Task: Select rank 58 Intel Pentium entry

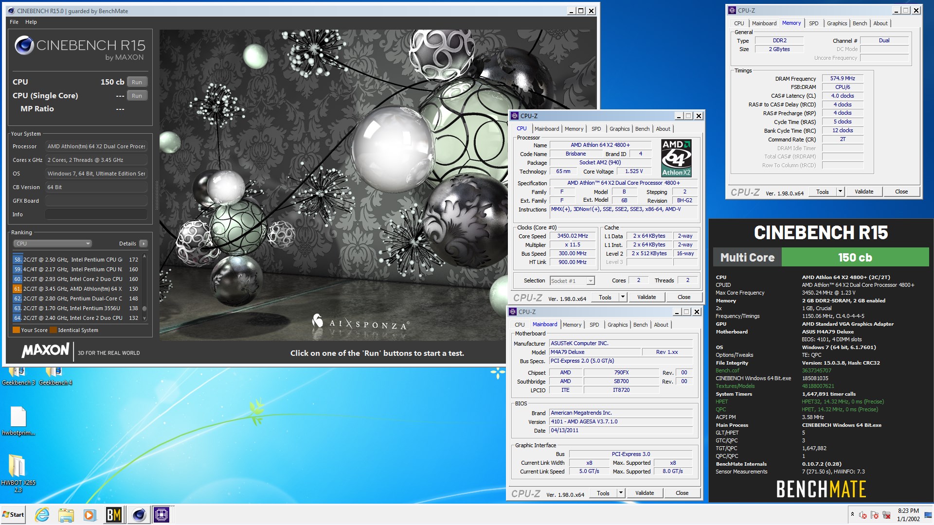Action: click(76, 260)
